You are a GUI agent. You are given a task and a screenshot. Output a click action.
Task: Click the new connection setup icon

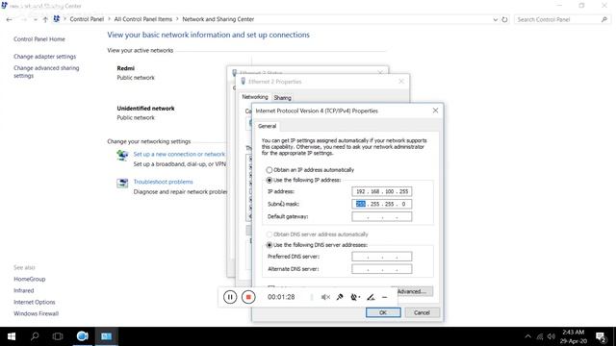point(122,156)
